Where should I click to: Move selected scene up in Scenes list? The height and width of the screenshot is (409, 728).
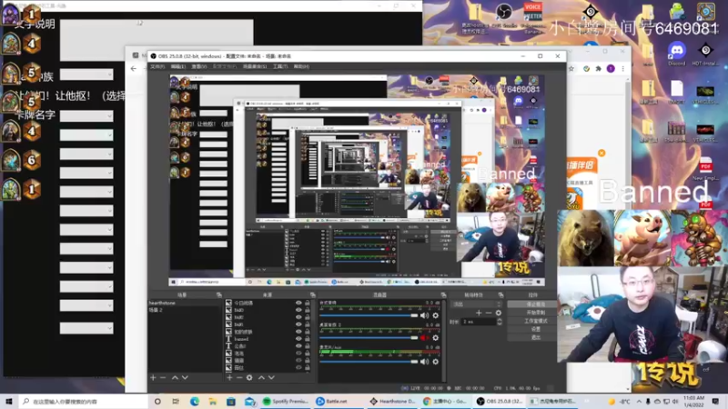(x=175, y=378)
